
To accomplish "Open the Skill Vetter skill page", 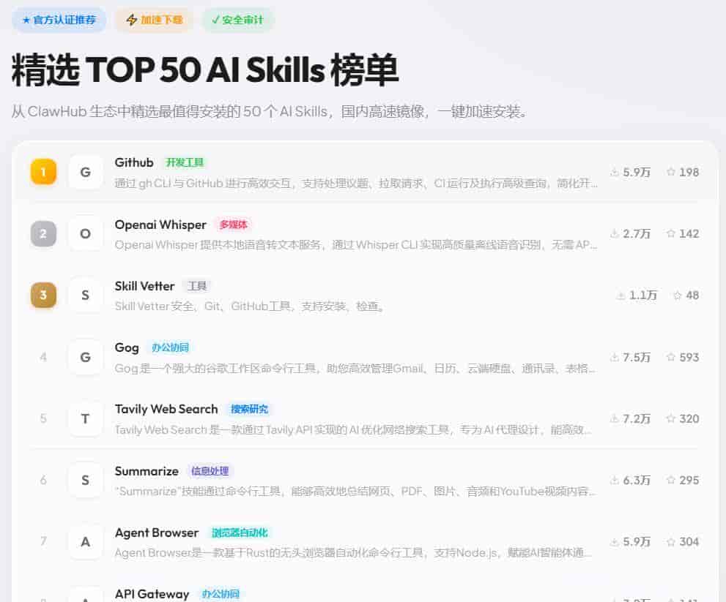I will 144,286.
